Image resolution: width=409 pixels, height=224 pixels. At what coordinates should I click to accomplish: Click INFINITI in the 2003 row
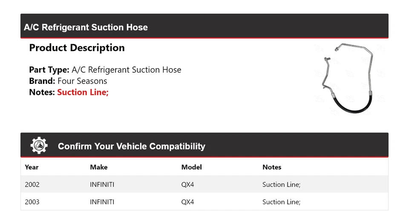102,202
